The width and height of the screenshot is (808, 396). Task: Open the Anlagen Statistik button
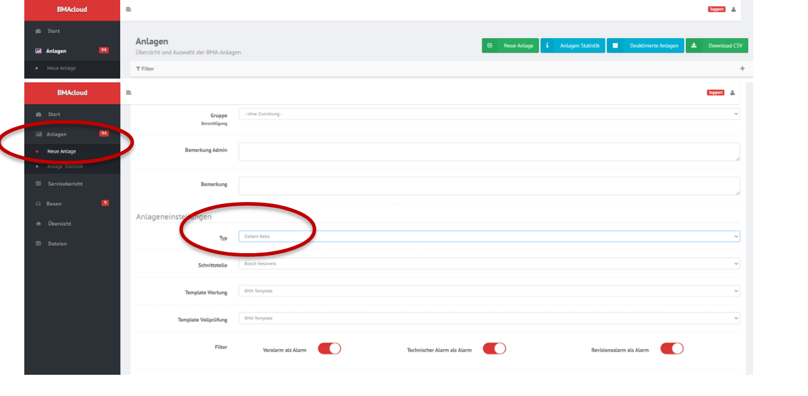click(x=573, y=46)
